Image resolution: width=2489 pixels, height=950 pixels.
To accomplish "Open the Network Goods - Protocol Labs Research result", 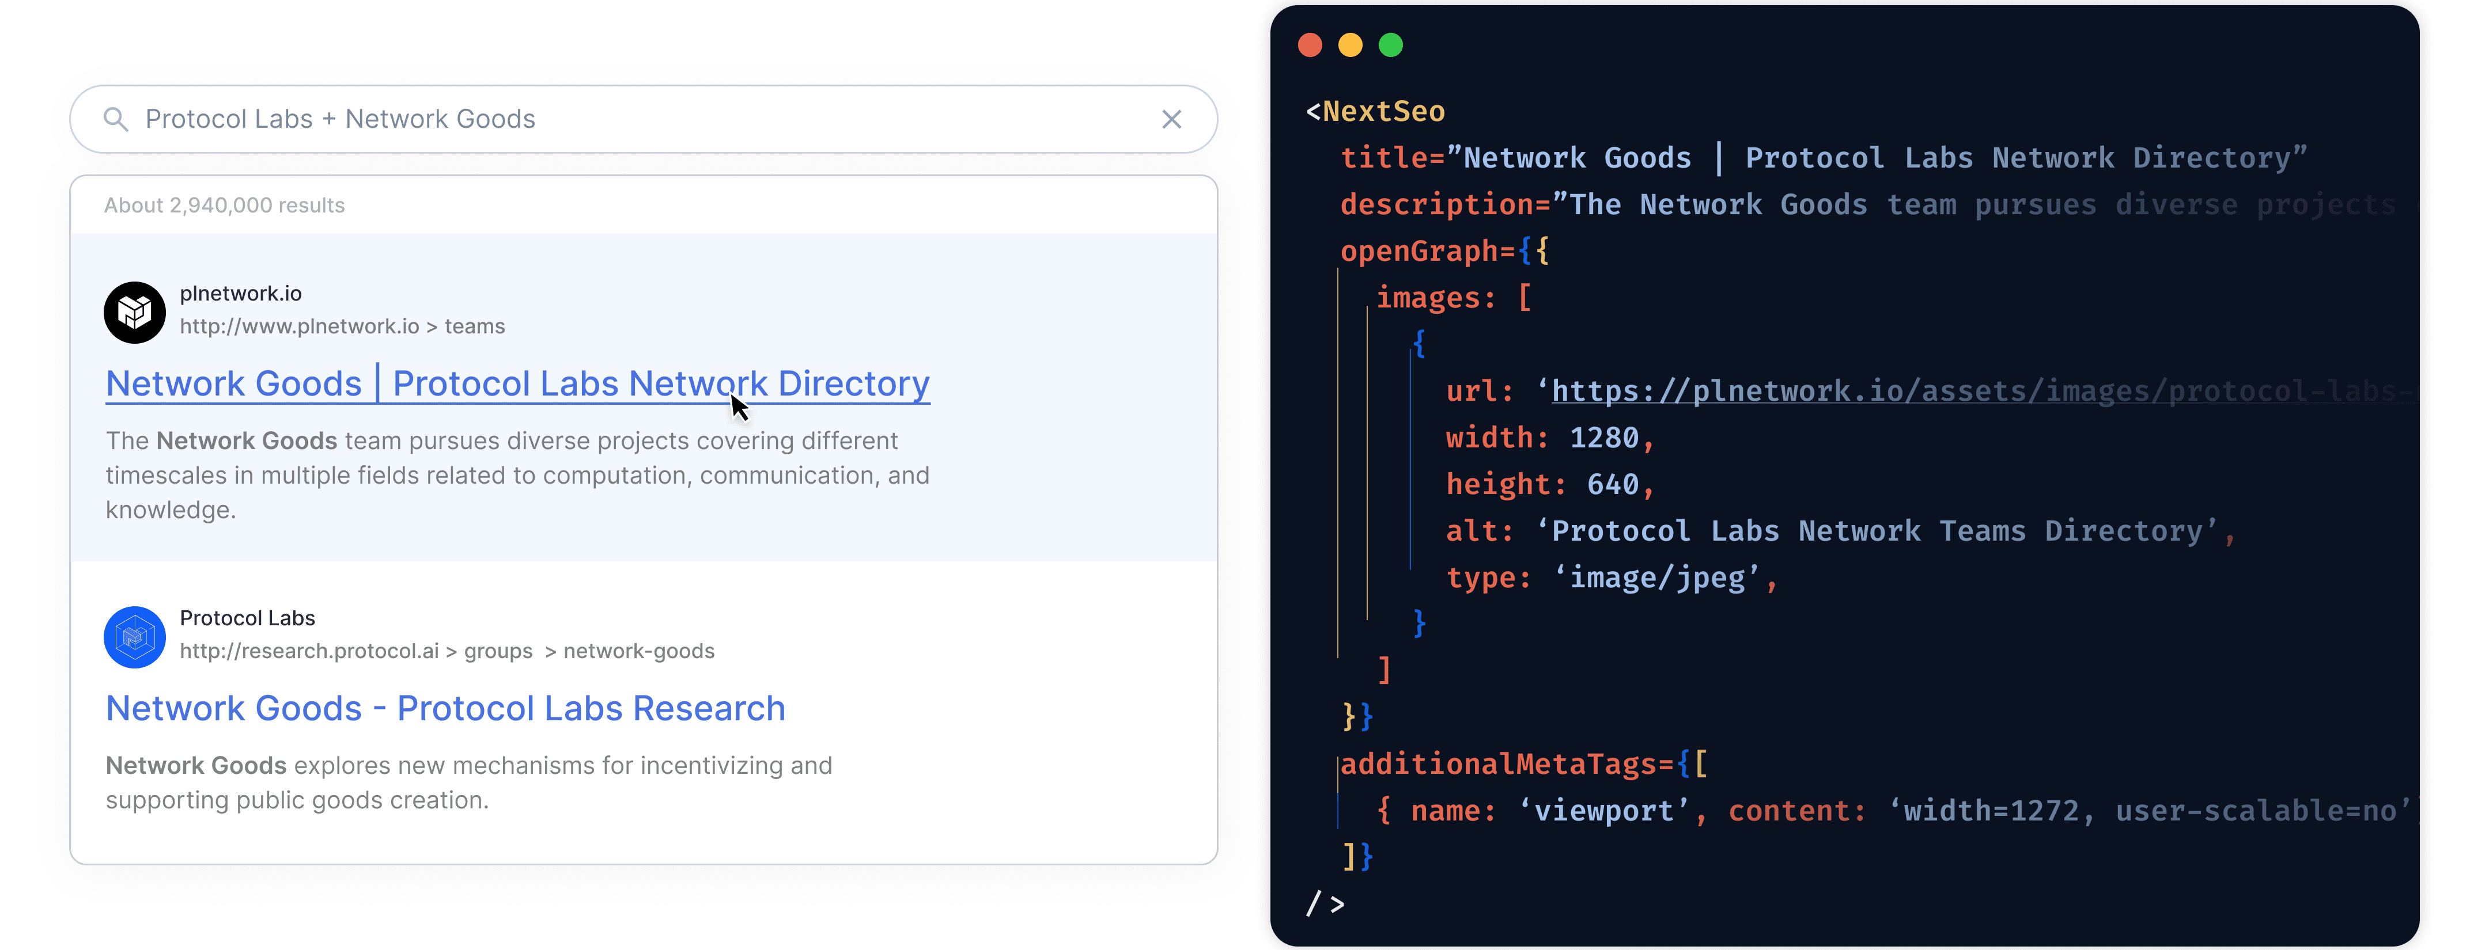I will pyautogui.click(x=445, y=708).
